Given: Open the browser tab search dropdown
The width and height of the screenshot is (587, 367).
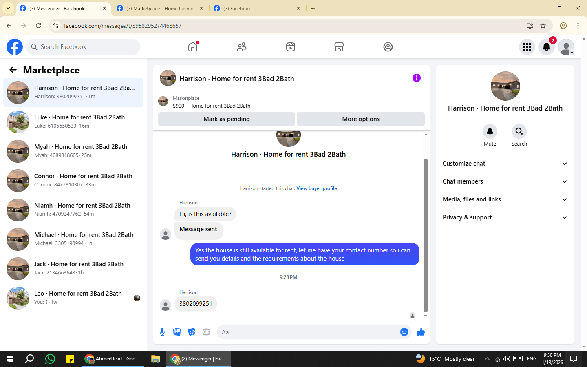Looking at the screenshot, I should (x=8, y=8).
